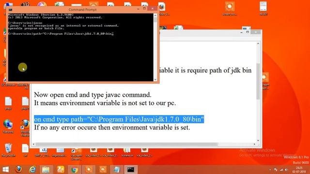Minimize the document window
Image resolution: width=310 pixels, height=174 pixels.
(241, 32)
